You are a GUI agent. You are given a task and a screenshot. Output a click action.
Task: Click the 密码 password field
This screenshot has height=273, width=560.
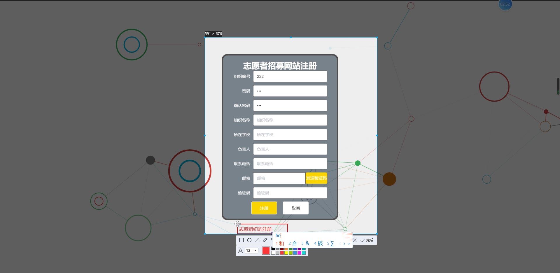coord(290,91)
